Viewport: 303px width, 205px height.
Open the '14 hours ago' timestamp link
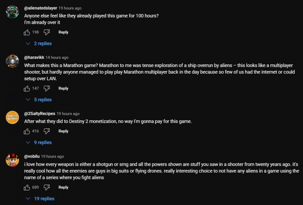[x=57, y=57]
